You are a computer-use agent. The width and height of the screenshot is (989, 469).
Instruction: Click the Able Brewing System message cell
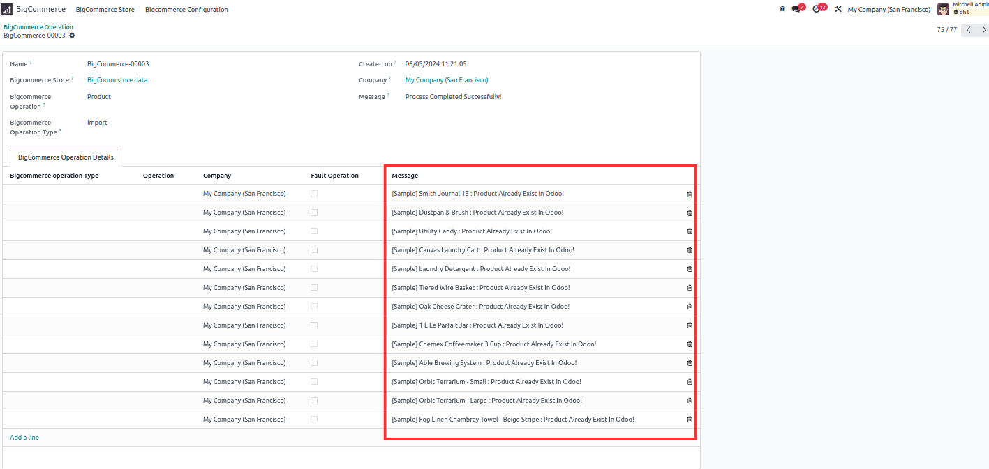[x=484, y=363]
